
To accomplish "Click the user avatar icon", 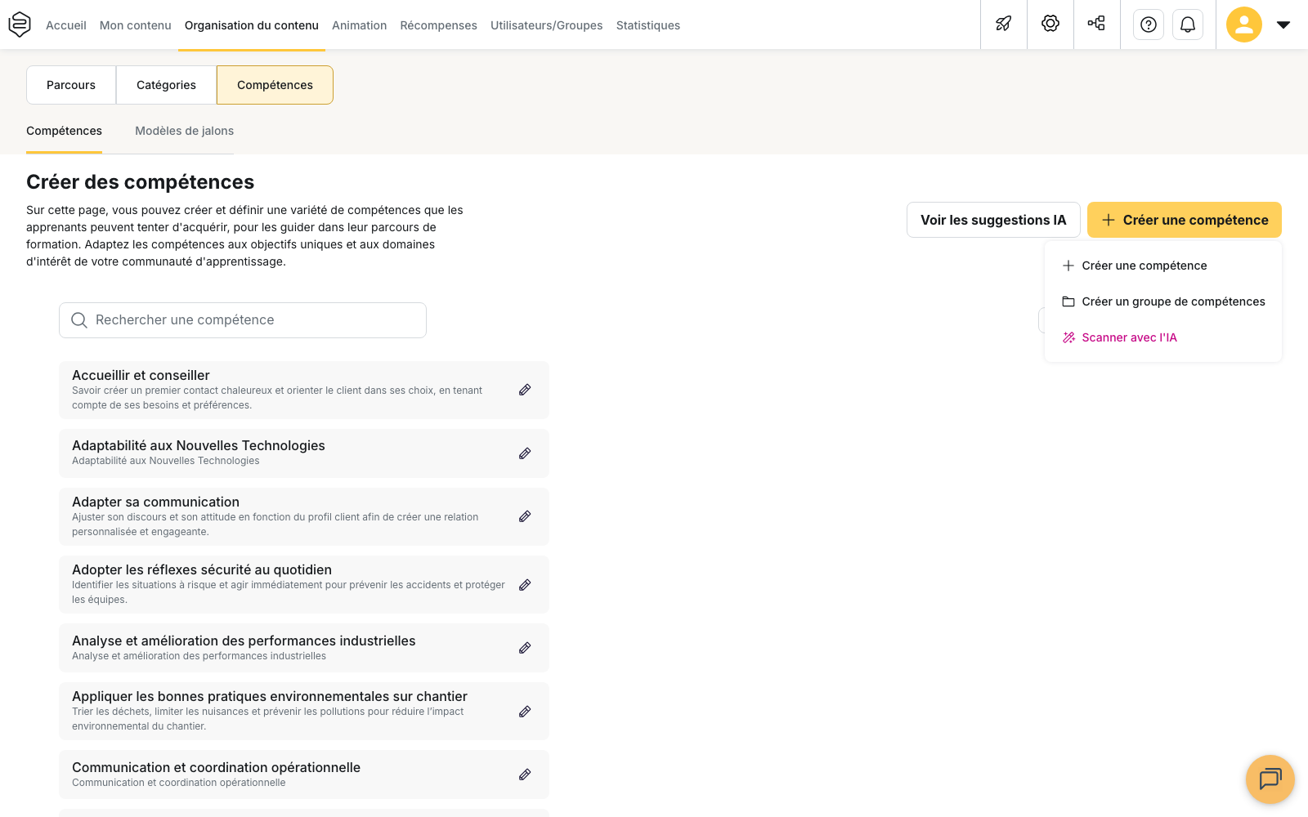I will point(1244,25).
